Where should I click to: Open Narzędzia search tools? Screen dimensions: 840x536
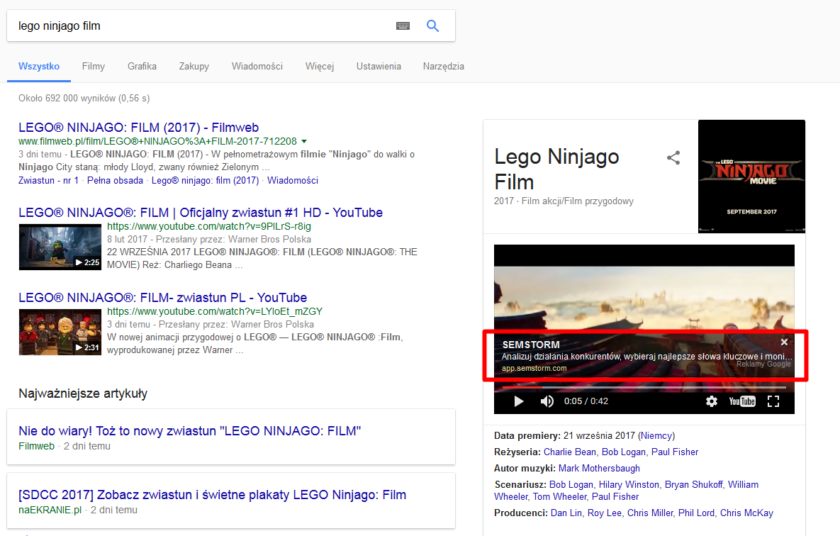click(444, 67)
